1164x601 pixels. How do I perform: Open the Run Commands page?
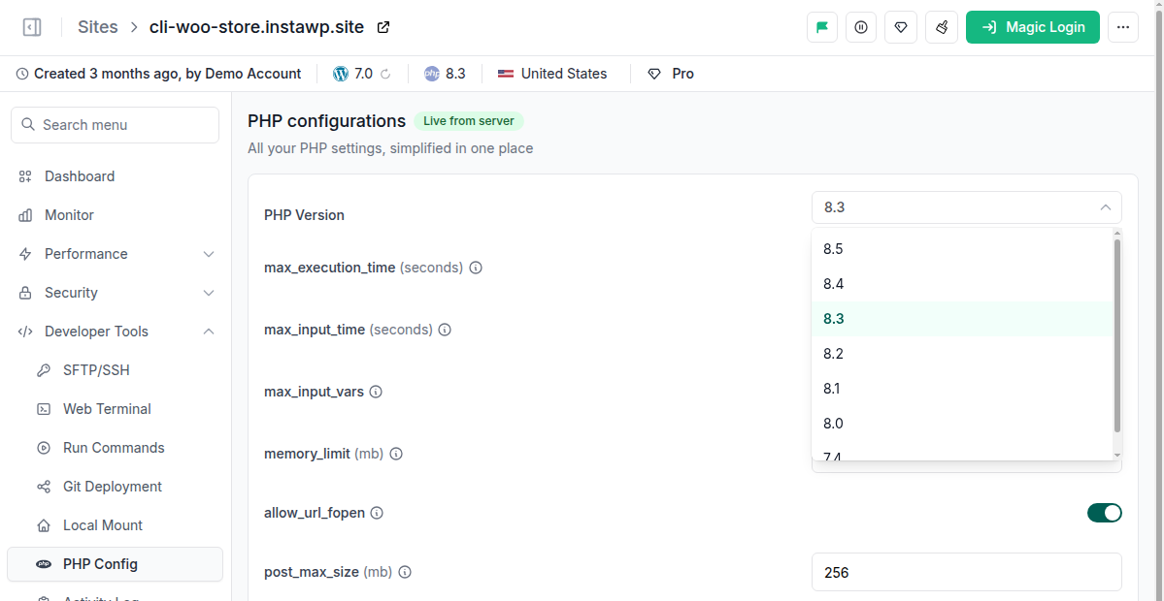[116, 448]
